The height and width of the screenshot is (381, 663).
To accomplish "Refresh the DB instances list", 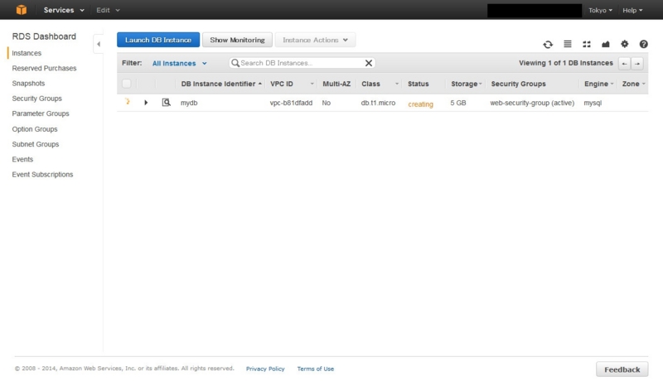I will [548, 44].
